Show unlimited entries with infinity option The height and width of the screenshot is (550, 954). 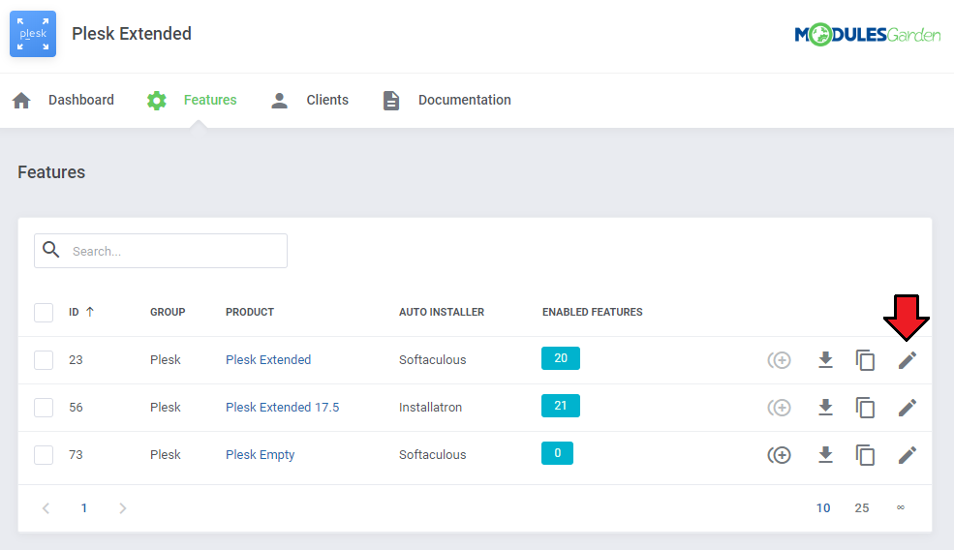pos(901,507)
